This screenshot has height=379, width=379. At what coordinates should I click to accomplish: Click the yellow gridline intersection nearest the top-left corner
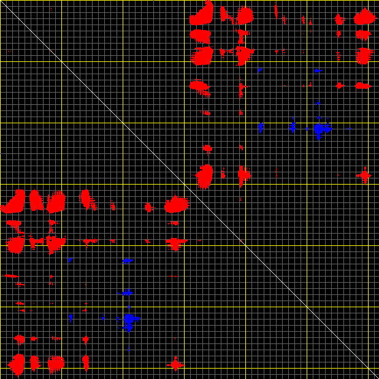pyautogui.click(x=61, y=61)
